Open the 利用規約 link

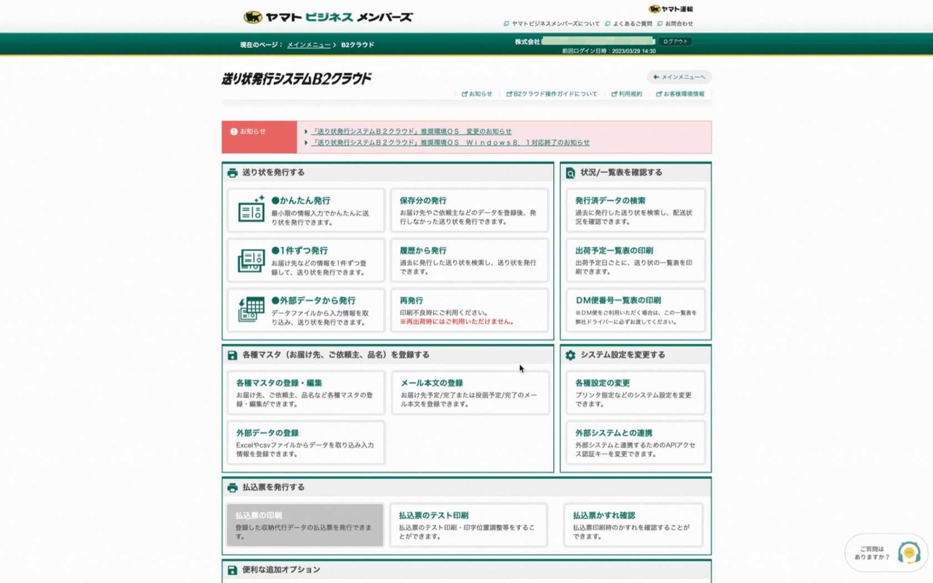point(627,94)
